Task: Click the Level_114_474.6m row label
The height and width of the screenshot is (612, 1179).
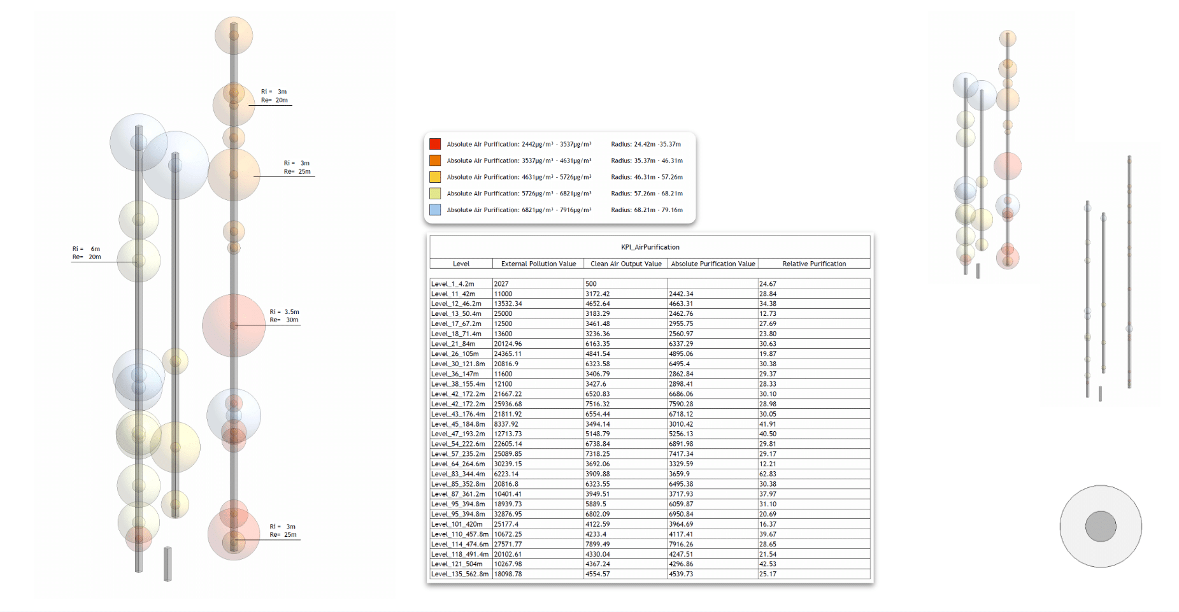Action: 459,544
